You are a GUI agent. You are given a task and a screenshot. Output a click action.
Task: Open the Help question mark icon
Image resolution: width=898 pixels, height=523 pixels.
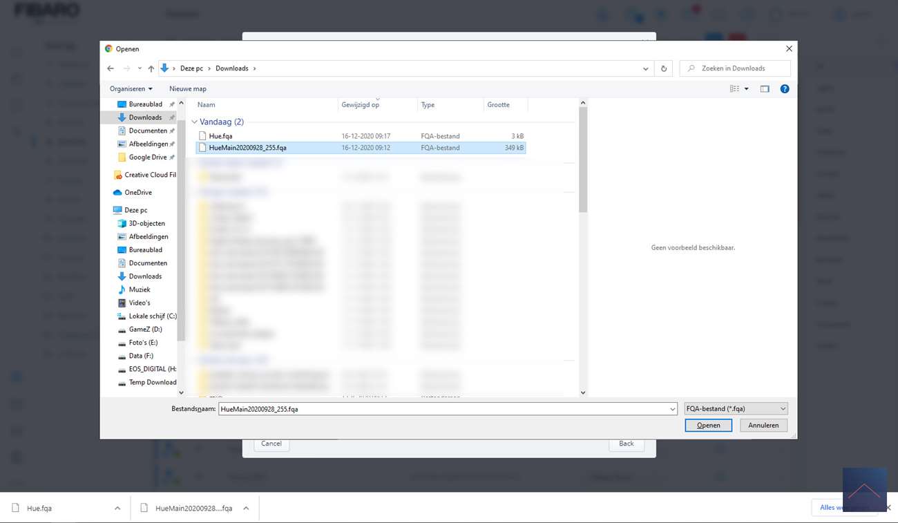(785, 89)
